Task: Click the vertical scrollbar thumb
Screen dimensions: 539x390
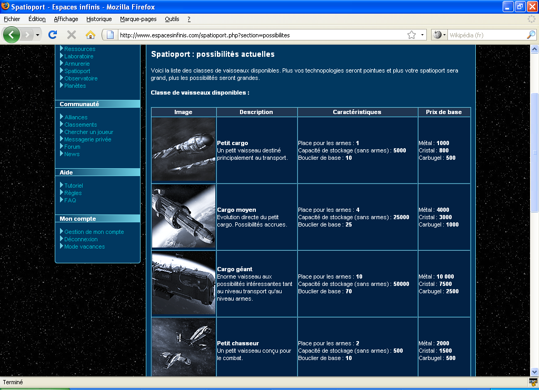Action: coord(535,152)
